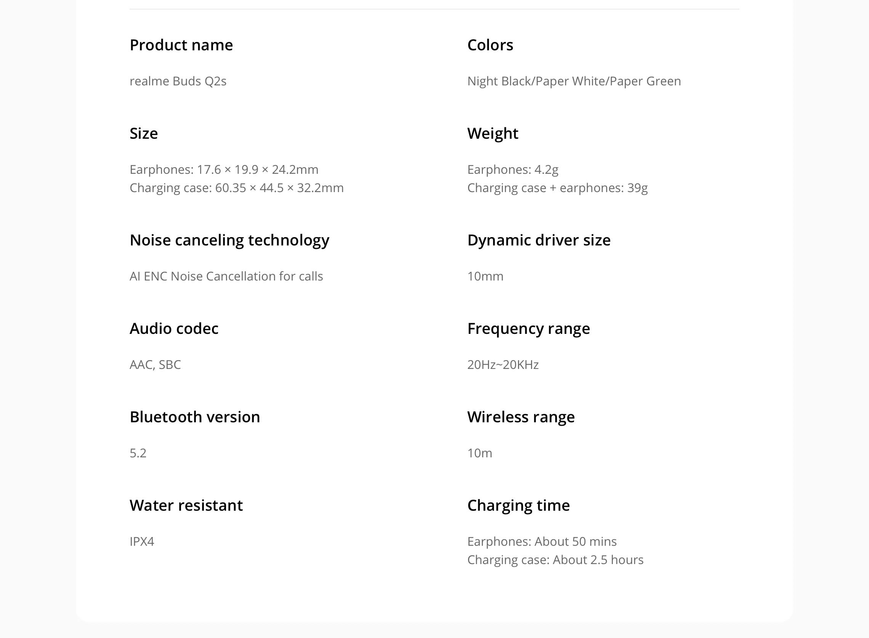
Task: Select the Night Black/Paper White/Paper Green value
Action: pyautogui.click(x=574, y=81)
